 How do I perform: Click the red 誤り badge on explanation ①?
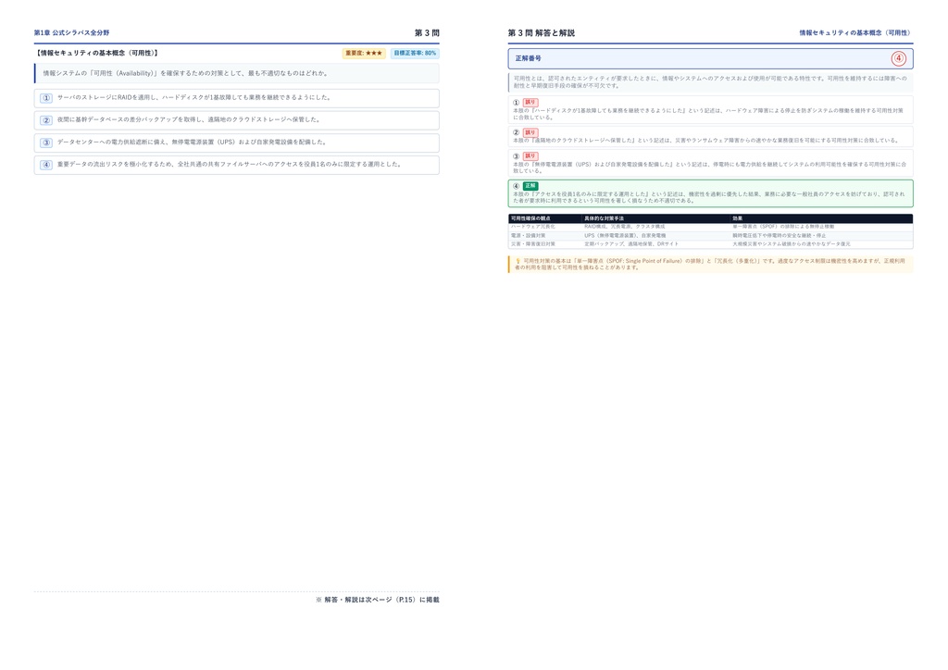pos(530,103)
